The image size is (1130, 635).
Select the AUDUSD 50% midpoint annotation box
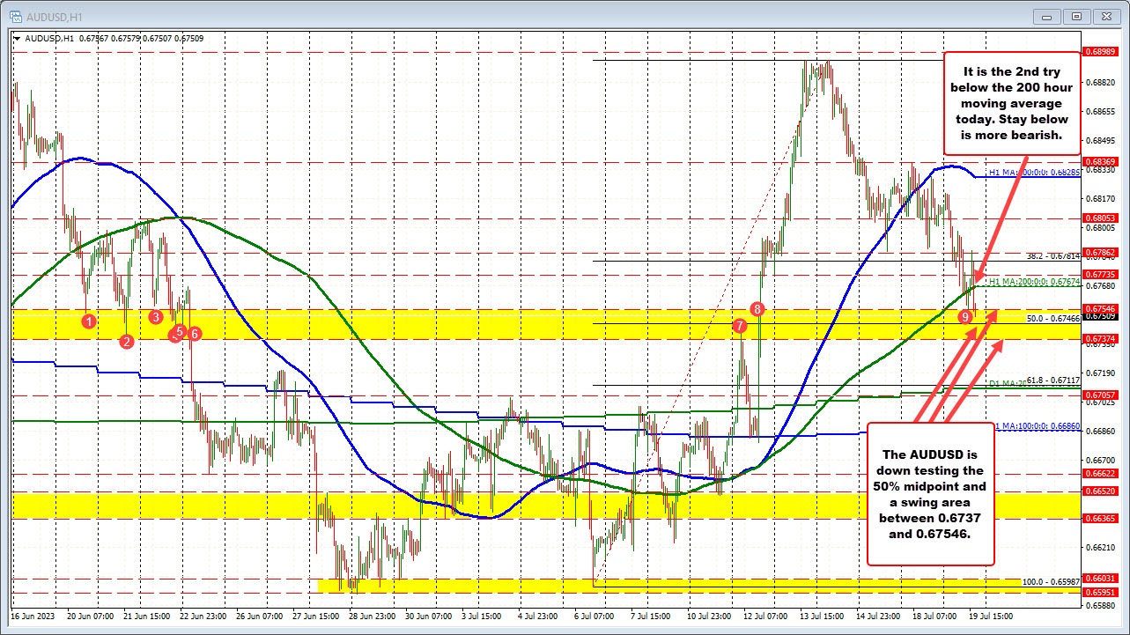[930, 493]
